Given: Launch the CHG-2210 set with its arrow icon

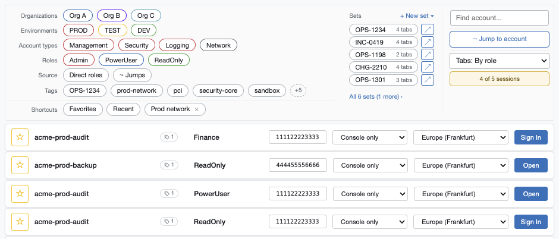Looking at the screenshot, I should [428, 67].
